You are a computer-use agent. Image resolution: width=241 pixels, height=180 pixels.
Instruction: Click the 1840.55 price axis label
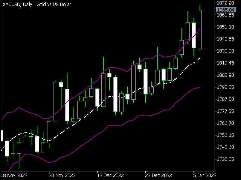point(225,39)
